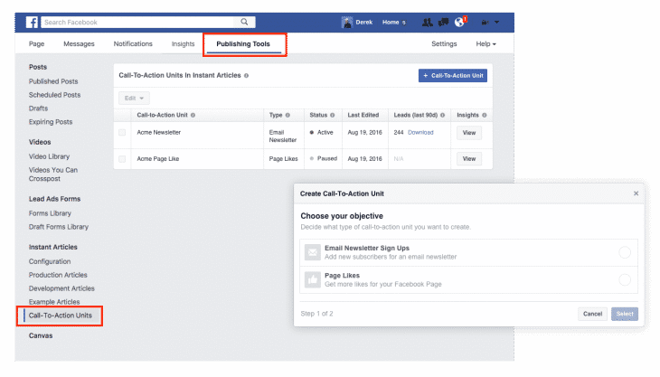
Task: Click the Active status of Acme Newsletter
Action: (322, 133)
